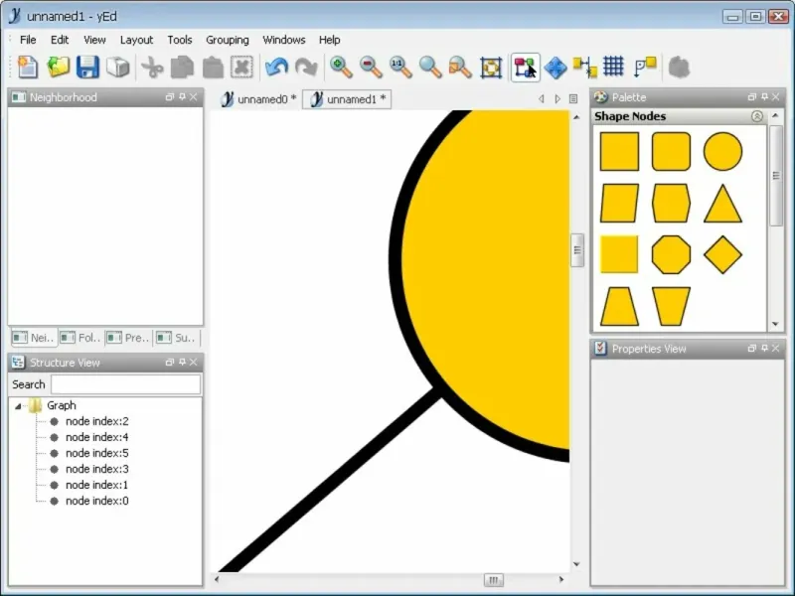
Task: Click the Cut scissors icon
Action: pyautogui.click(x=152, y=68)
